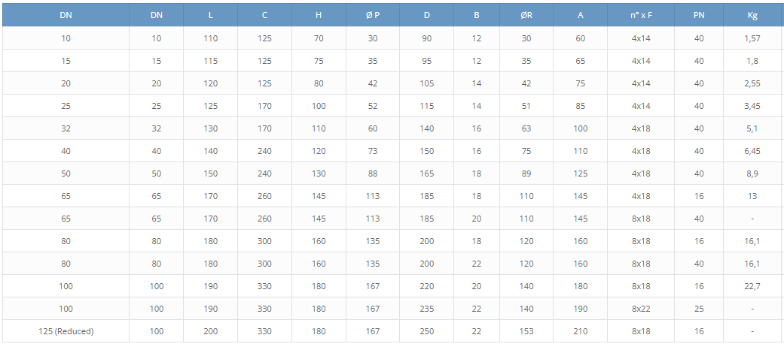Select the PN value 25

coord(699,309)
